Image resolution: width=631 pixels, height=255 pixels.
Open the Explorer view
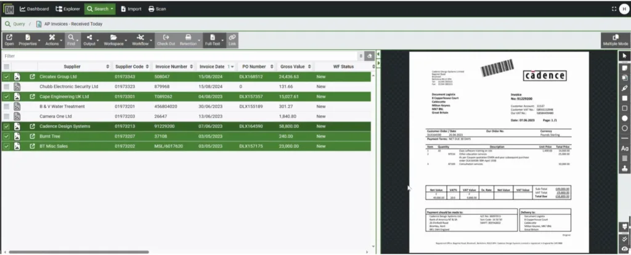68,9
